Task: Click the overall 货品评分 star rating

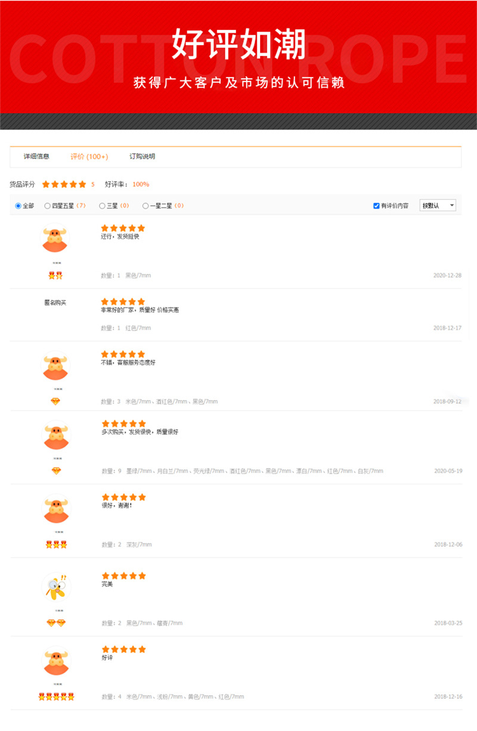Action: pos(64,184)
